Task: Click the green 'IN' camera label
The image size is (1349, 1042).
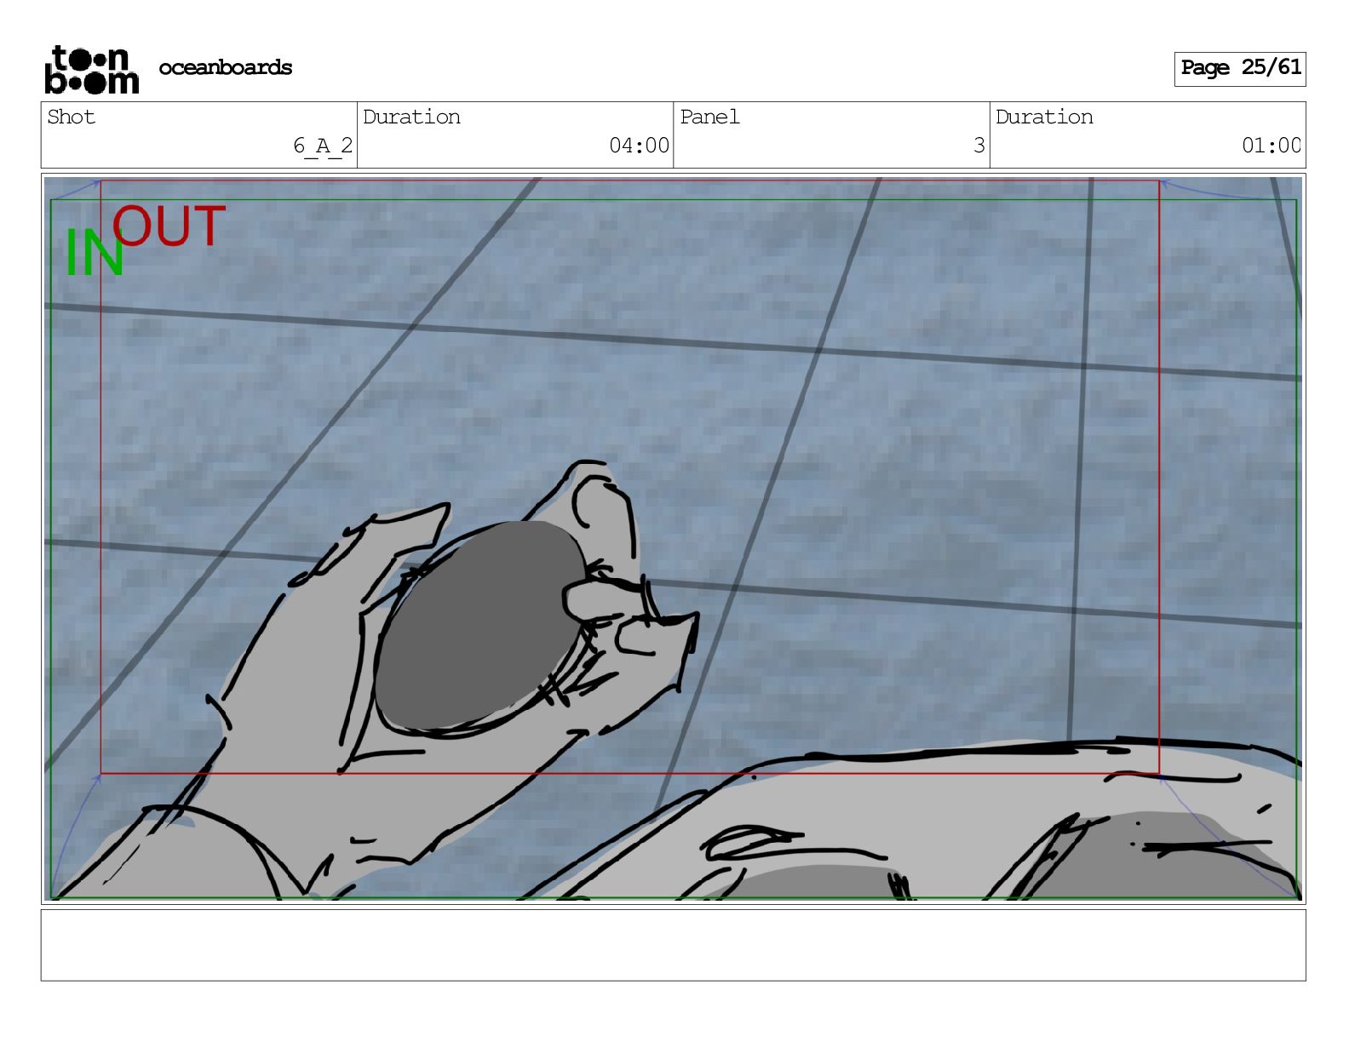Action: pyautogui.click(x=94, y=253)
